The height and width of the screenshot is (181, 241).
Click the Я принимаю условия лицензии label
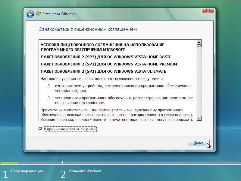70,129
